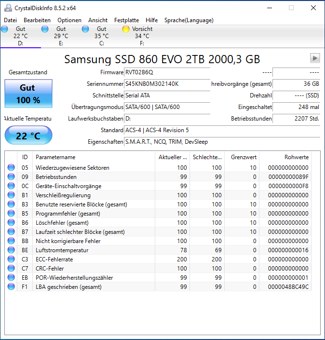
Task: Click status orb of Wiederzugewiesene Sektoren row
Action: click(x=11, y=167)
